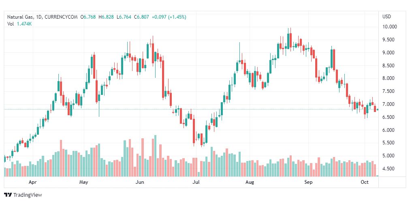Select the Oct label on time axis
Viewport: 410px width, 202px height.
point(364,183)
